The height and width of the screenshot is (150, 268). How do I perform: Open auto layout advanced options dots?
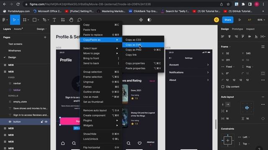263,105
